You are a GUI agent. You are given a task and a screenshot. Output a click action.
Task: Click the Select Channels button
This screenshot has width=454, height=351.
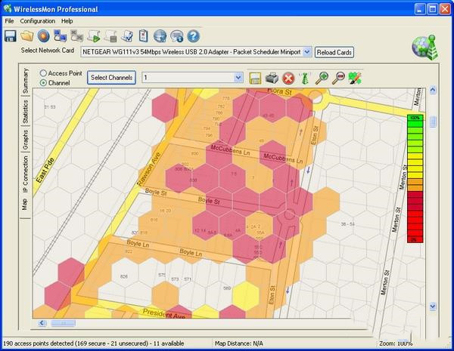[111, 78]
